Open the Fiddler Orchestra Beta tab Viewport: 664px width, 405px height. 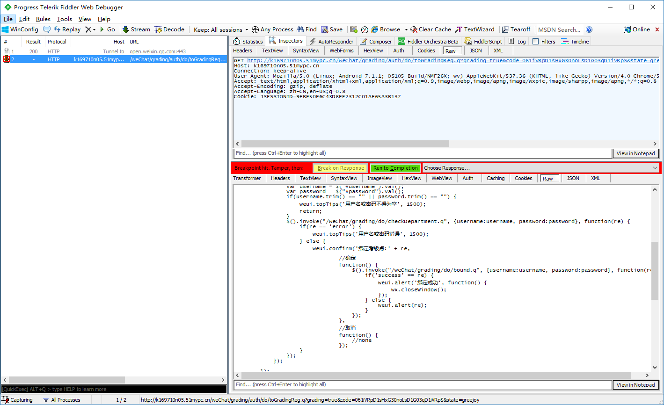[428, 42]
